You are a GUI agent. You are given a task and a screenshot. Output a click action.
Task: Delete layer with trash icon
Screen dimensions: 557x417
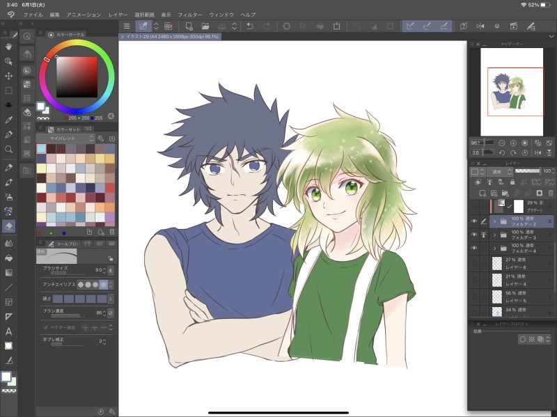tap(551, 194)
